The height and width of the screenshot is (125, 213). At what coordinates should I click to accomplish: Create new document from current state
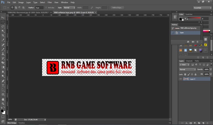click(x=188, y=42)
